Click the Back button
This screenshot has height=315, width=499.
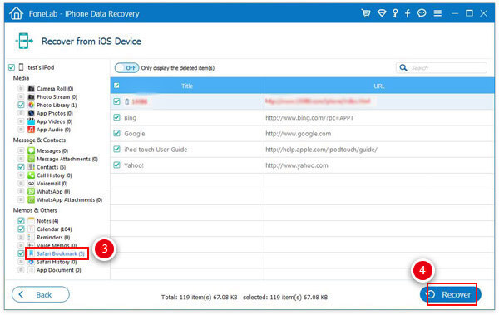click(x=41, y=294)
